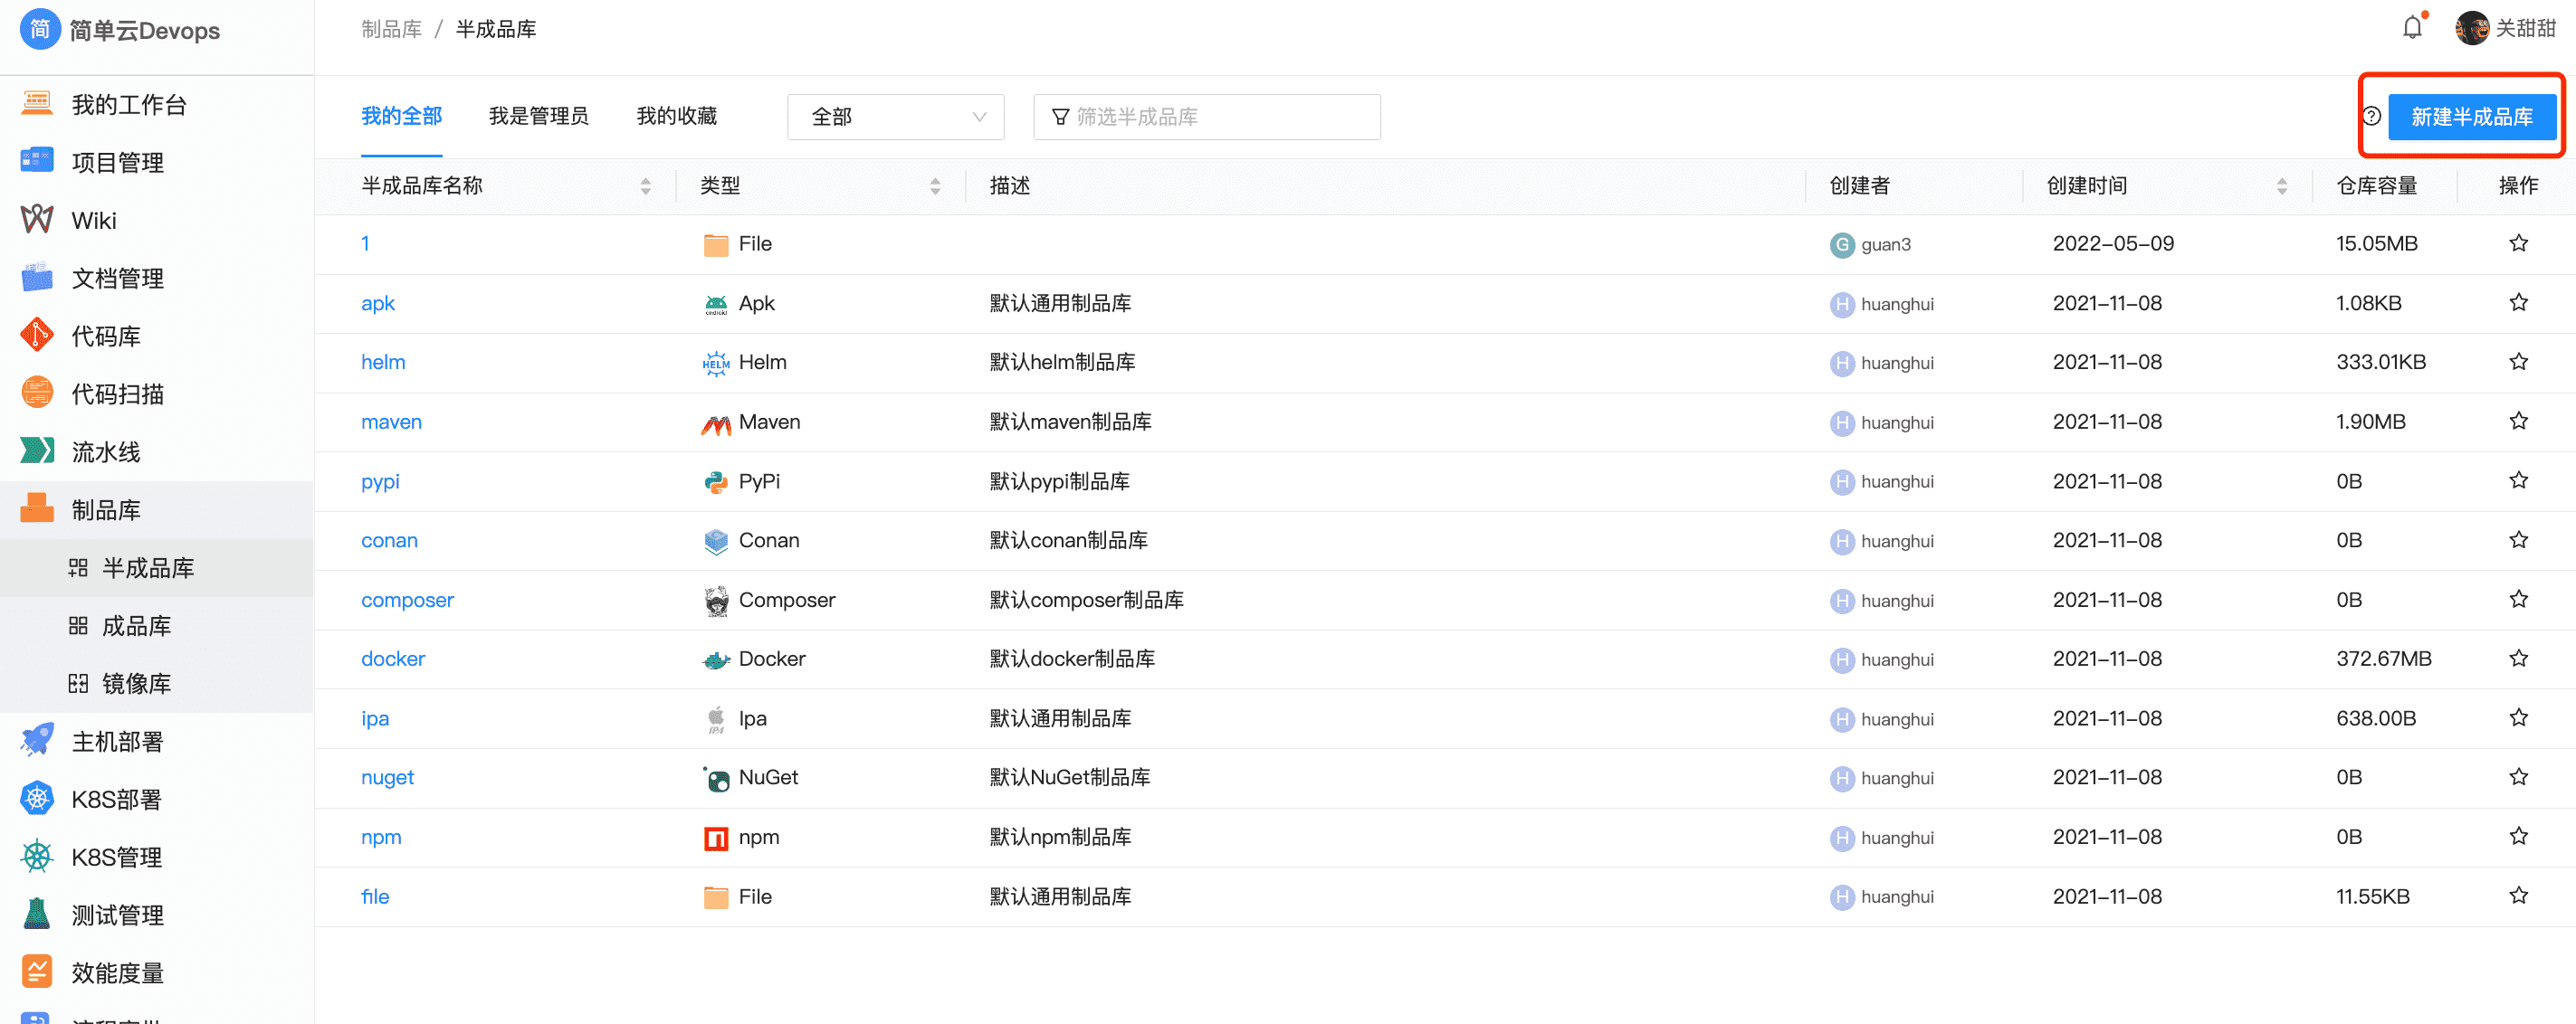Click the 筛选半成品库 search field
2576x1024 pixels.
1206,117
